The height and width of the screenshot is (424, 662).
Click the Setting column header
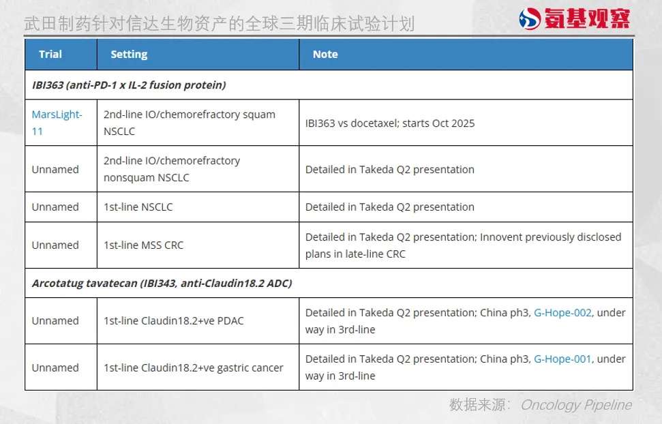(x=129, y=55)
